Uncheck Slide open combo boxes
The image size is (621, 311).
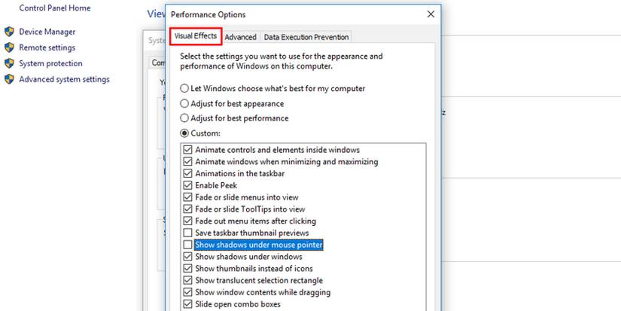(x=188, y=304)
